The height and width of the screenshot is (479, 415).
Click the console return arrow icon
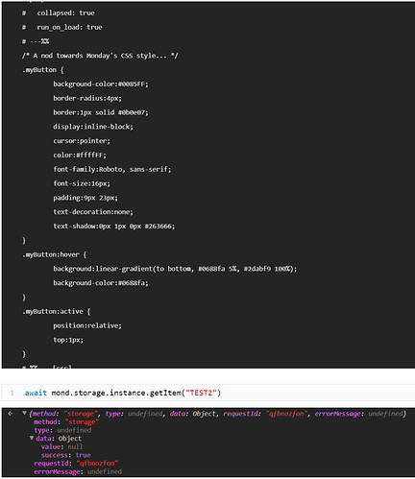click(x=11, y=414)
